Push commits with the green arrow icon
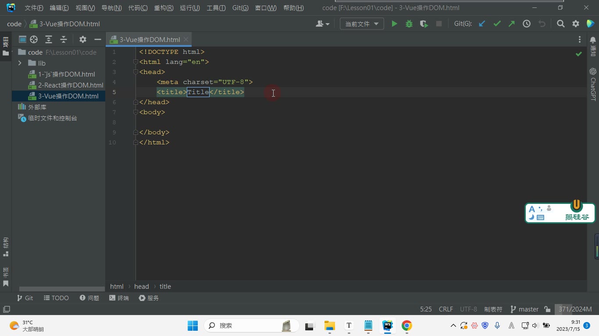This screenshot has width=599, height=336. point(512,24)
